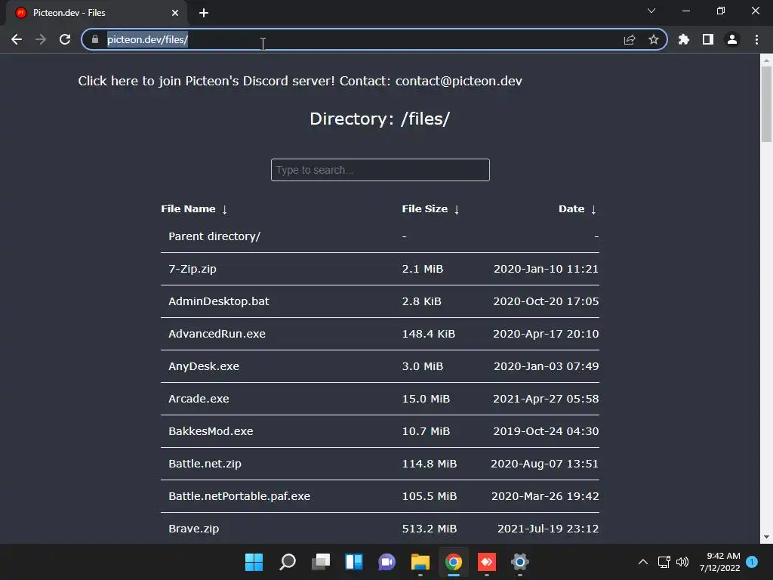Open Chat app on taskbar

(387, 562)
